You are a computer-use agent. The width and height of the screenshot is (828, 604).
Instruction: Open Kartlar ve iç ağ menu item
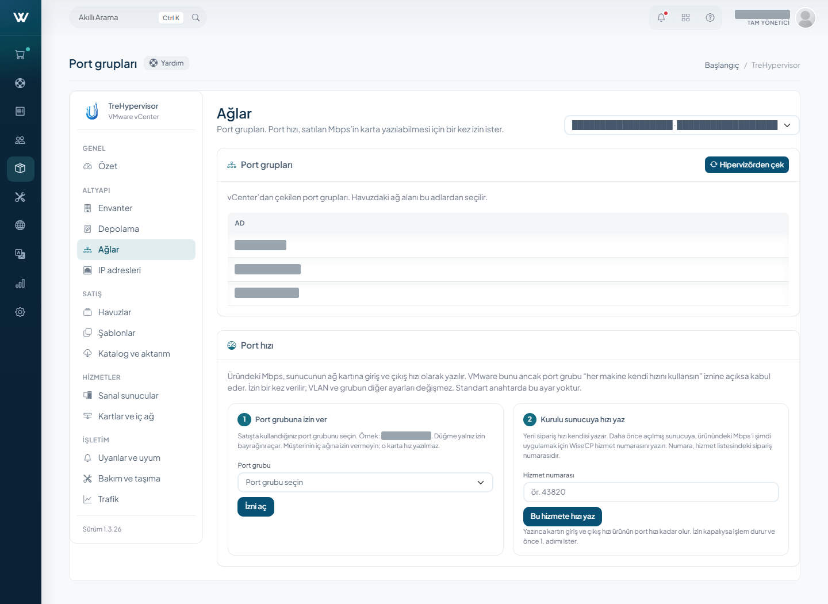(136, 416)
